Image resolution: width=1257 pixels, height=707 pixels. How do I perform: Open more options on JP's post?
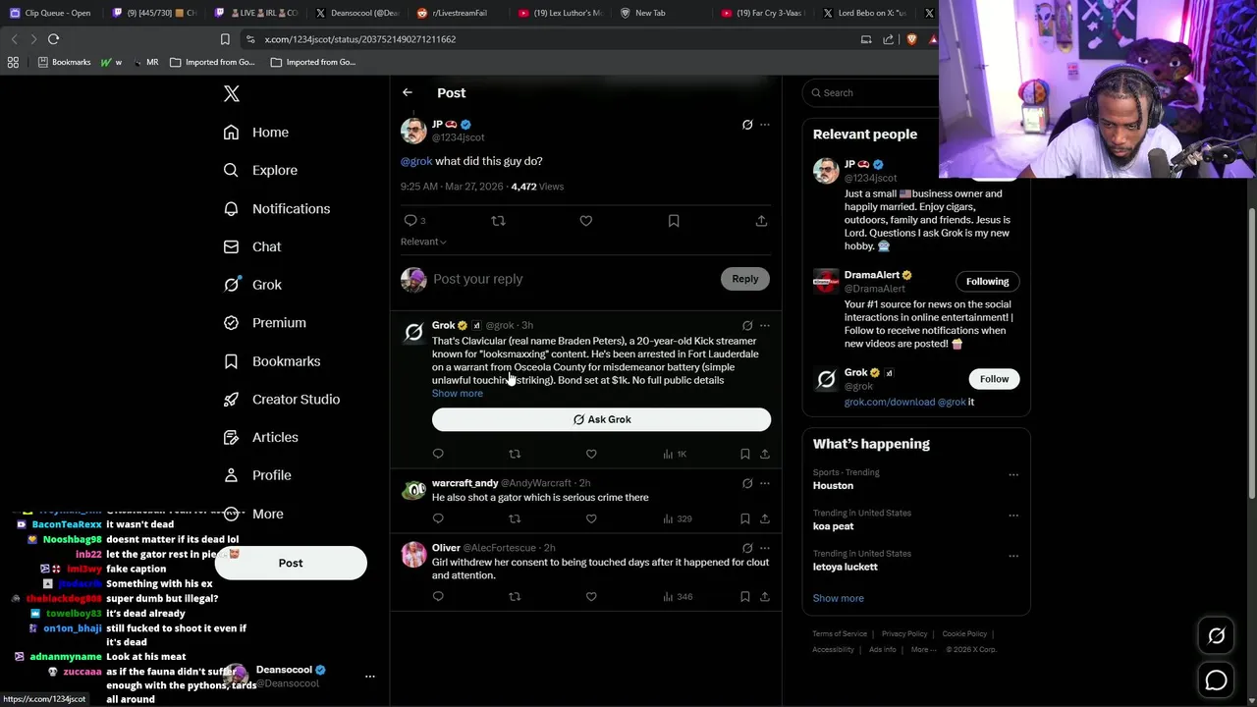pyautogui.click(x=765, y=125)
